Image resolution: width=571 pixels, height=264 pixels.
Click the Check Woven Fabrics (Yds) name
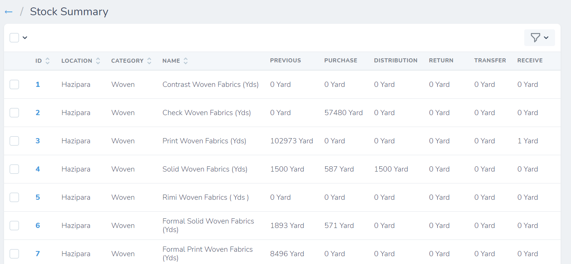coord(207,113)
